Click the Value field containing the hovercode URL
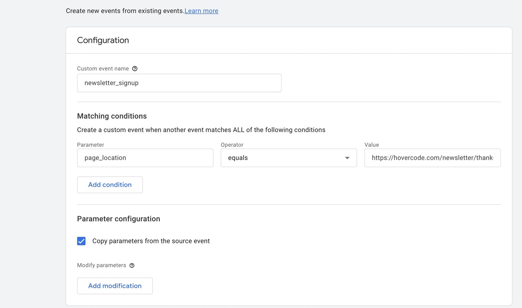 point(432,158)
